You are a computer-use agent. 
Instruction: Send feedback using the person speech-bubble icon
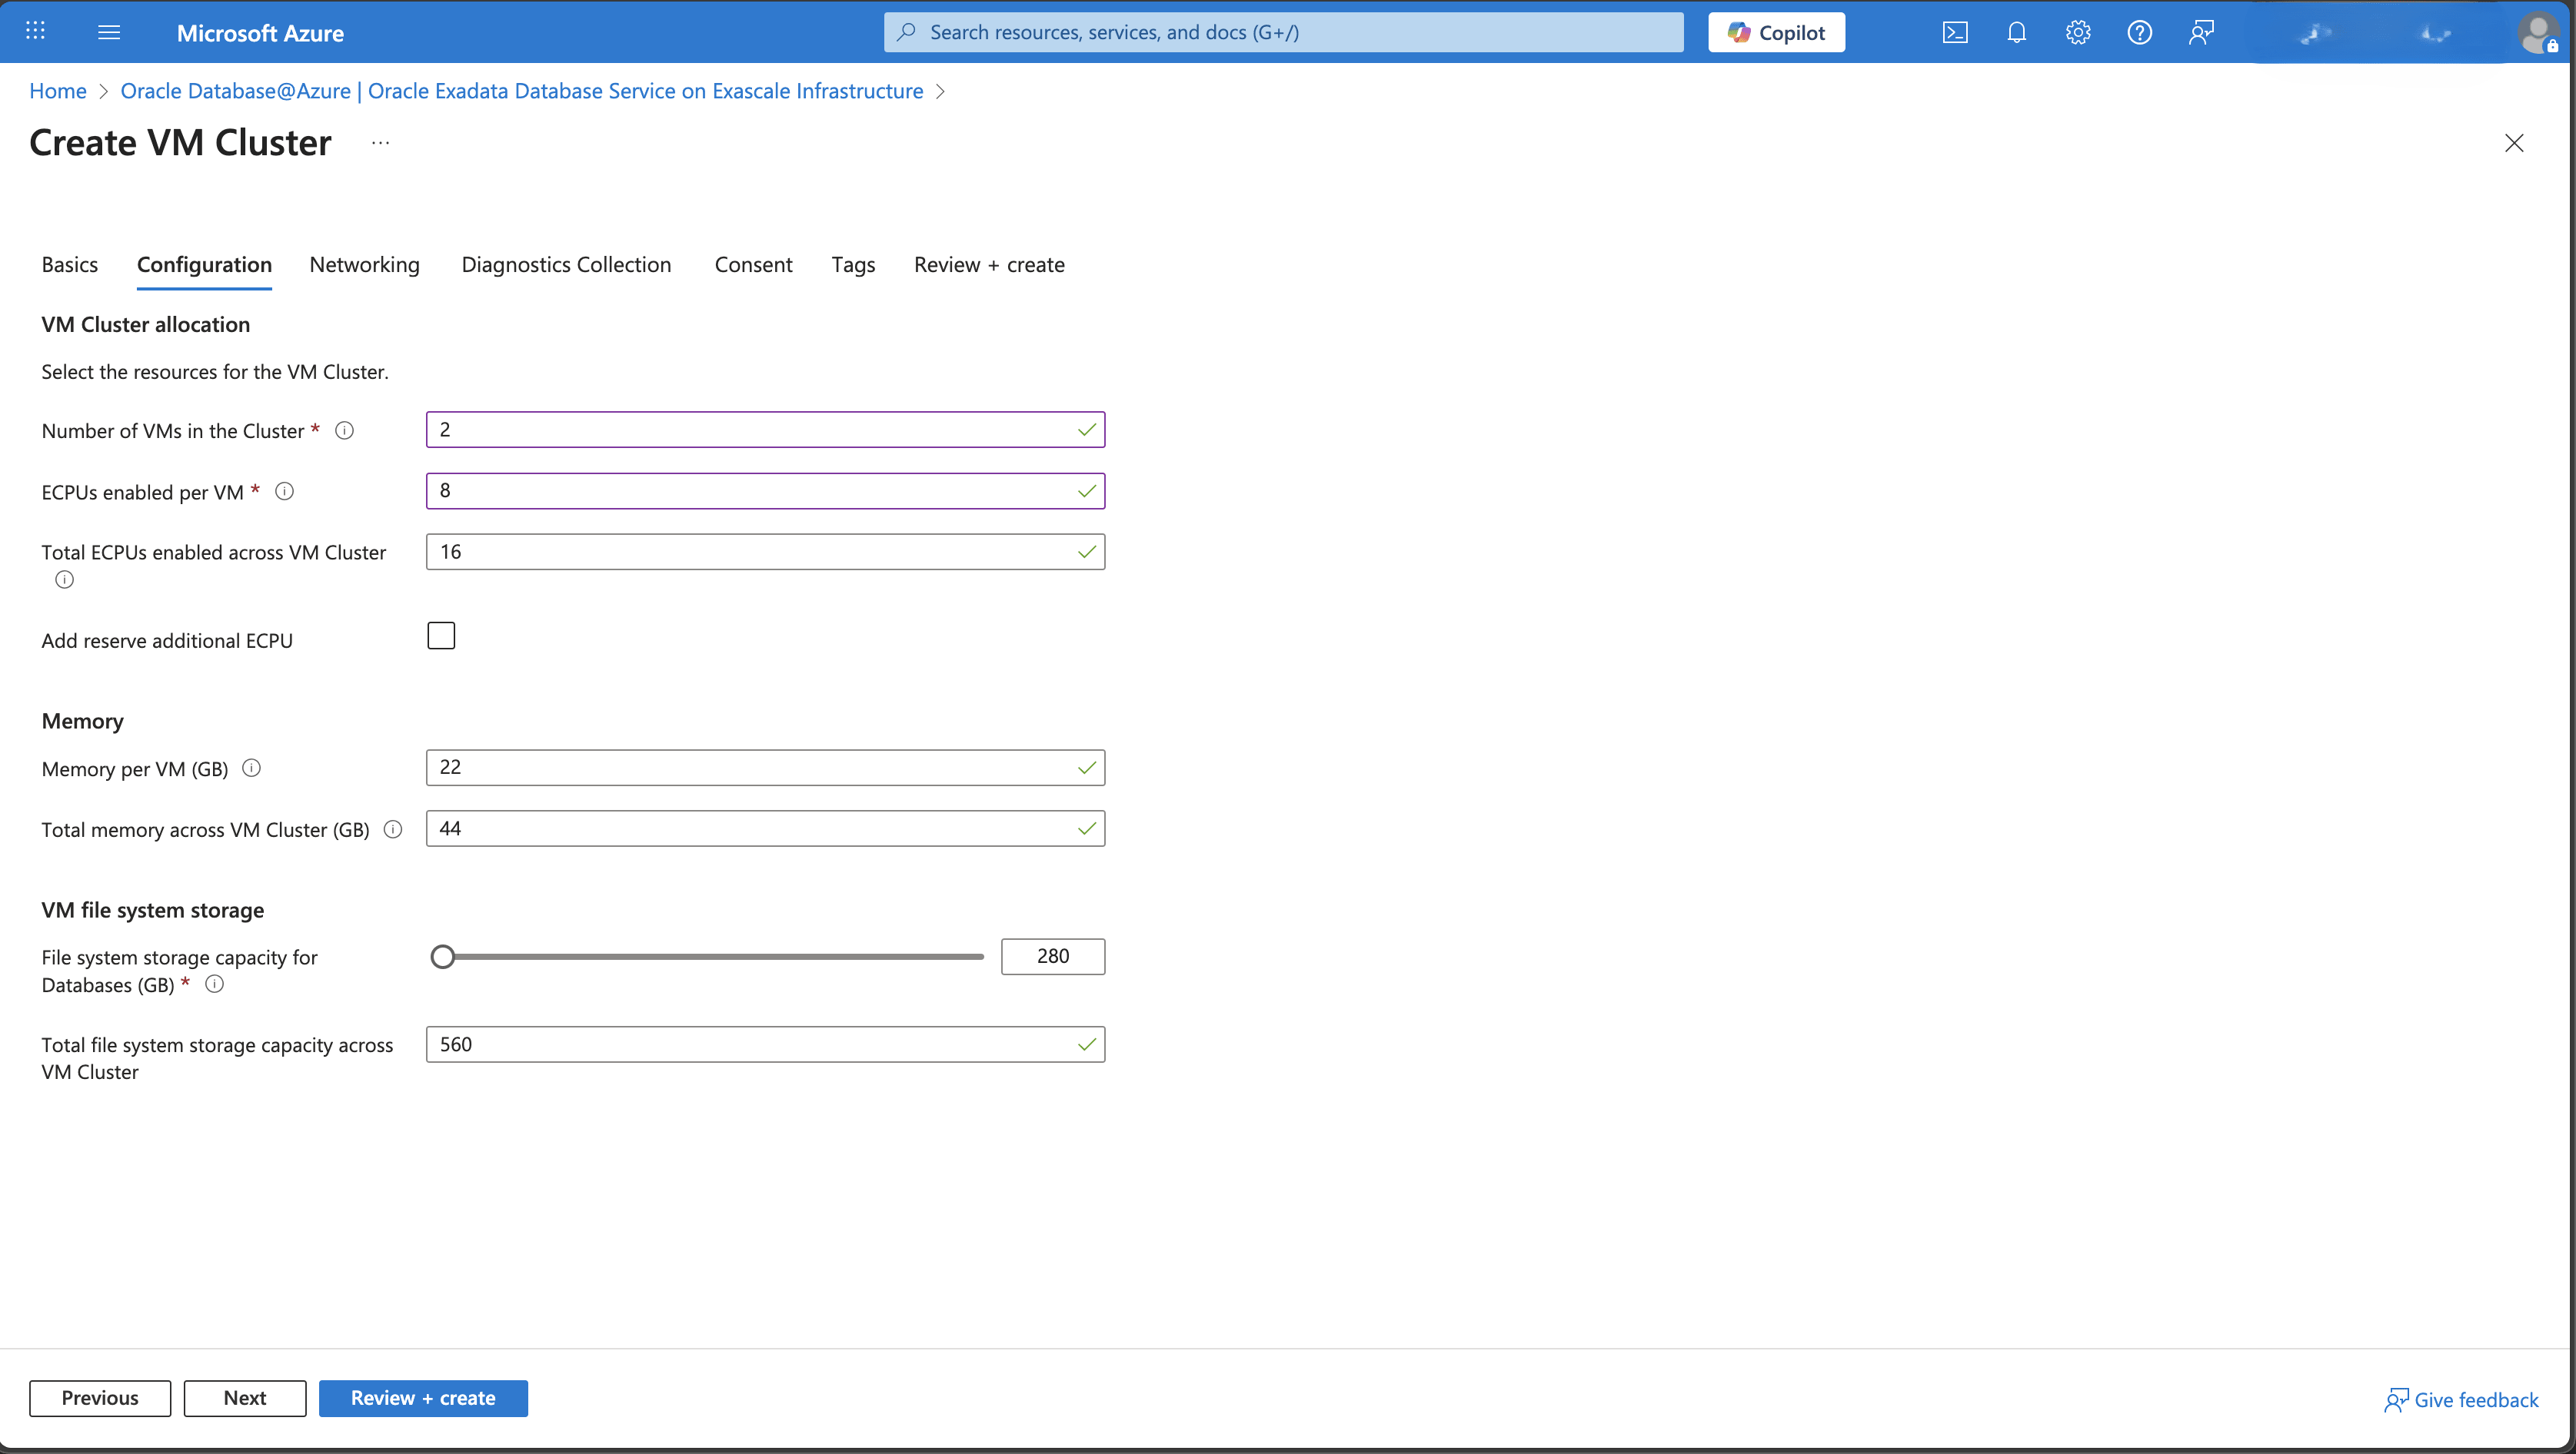(2201, 32)
